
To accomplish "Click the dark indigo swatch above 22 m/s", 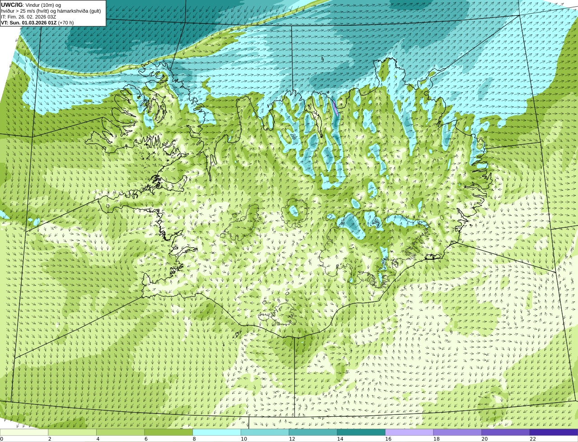I will click(554, 432).
